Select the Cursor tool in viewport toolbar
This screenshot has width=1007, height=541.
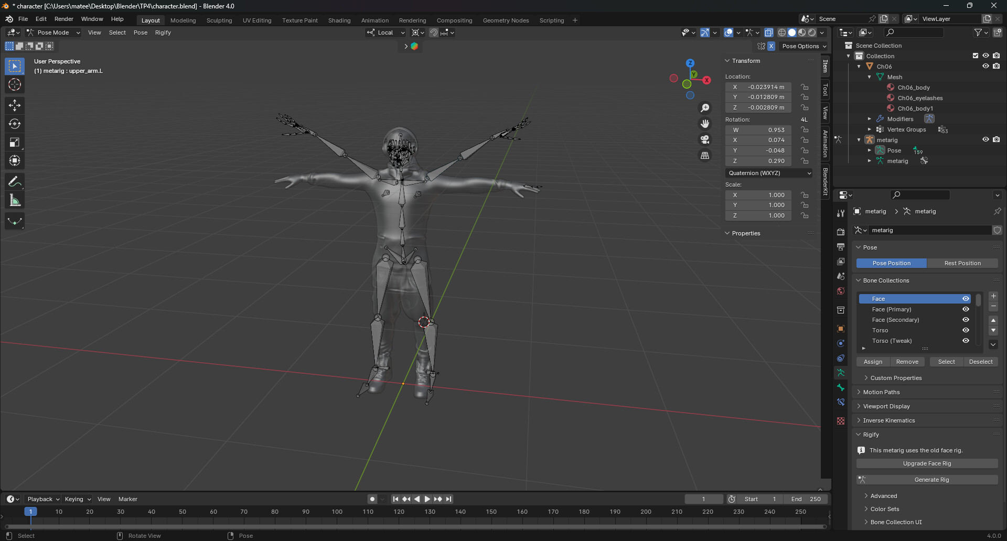pos(15,84)
